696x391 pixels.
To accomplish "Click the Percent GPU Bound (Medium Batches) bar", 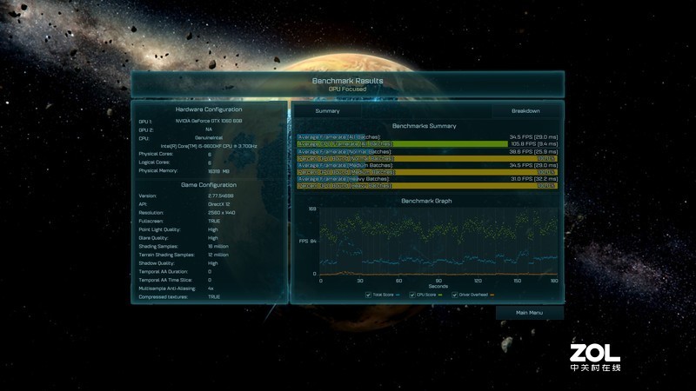I will (x=426, y=172).
